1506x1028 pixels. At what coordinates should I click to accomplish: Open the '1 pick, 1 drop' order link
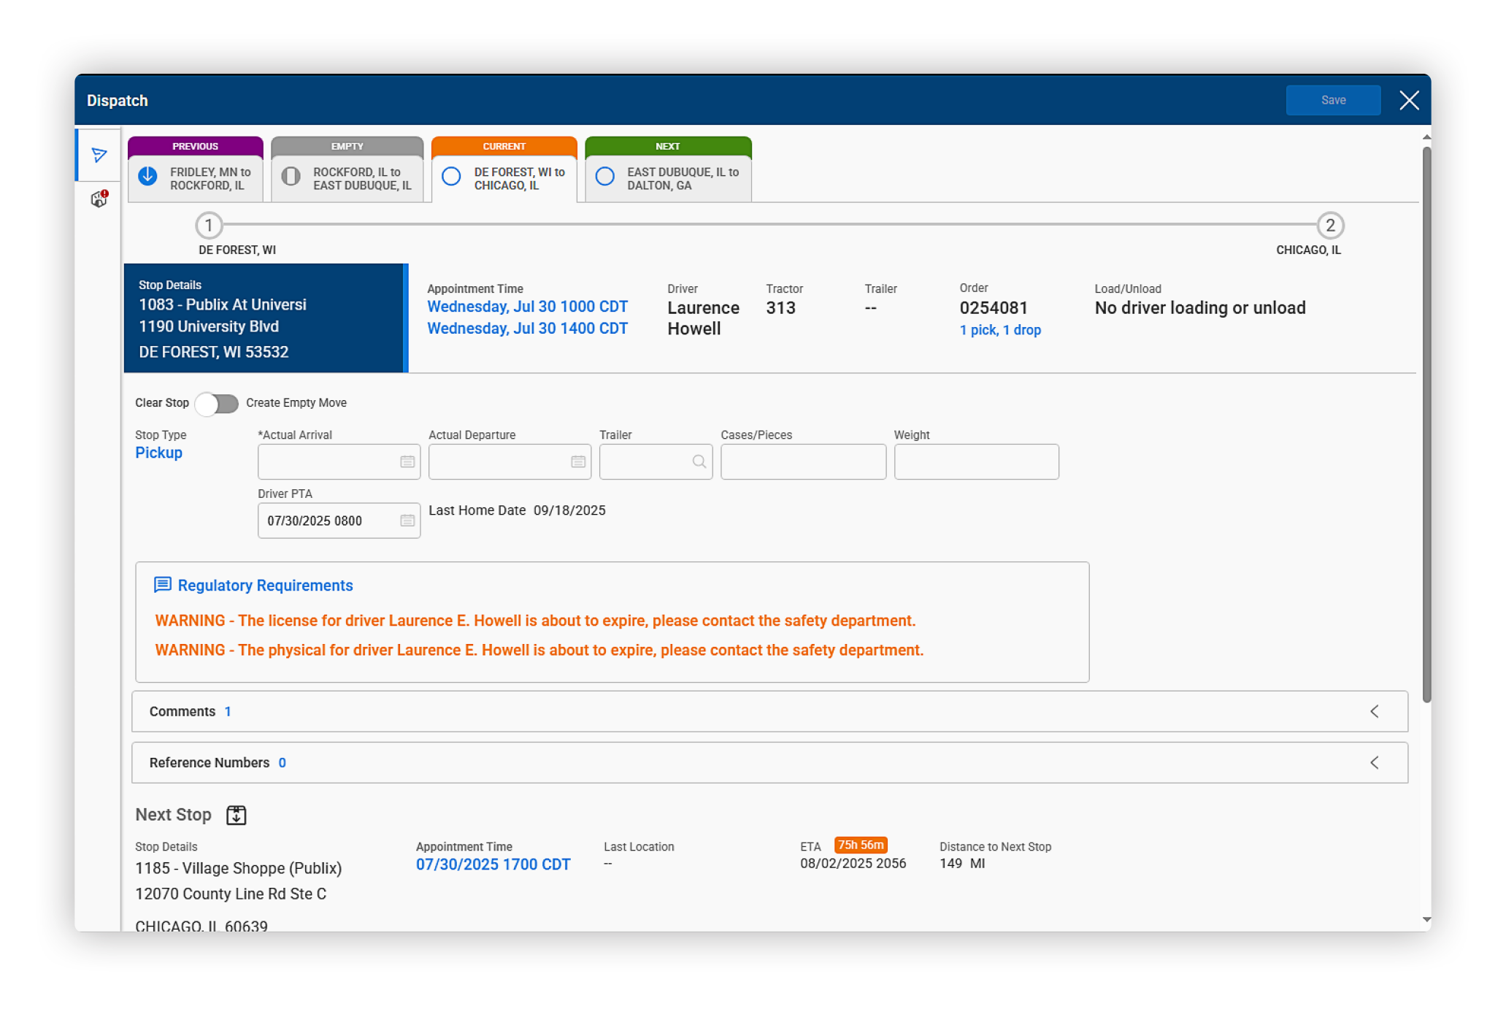click(x=999, y=330)
